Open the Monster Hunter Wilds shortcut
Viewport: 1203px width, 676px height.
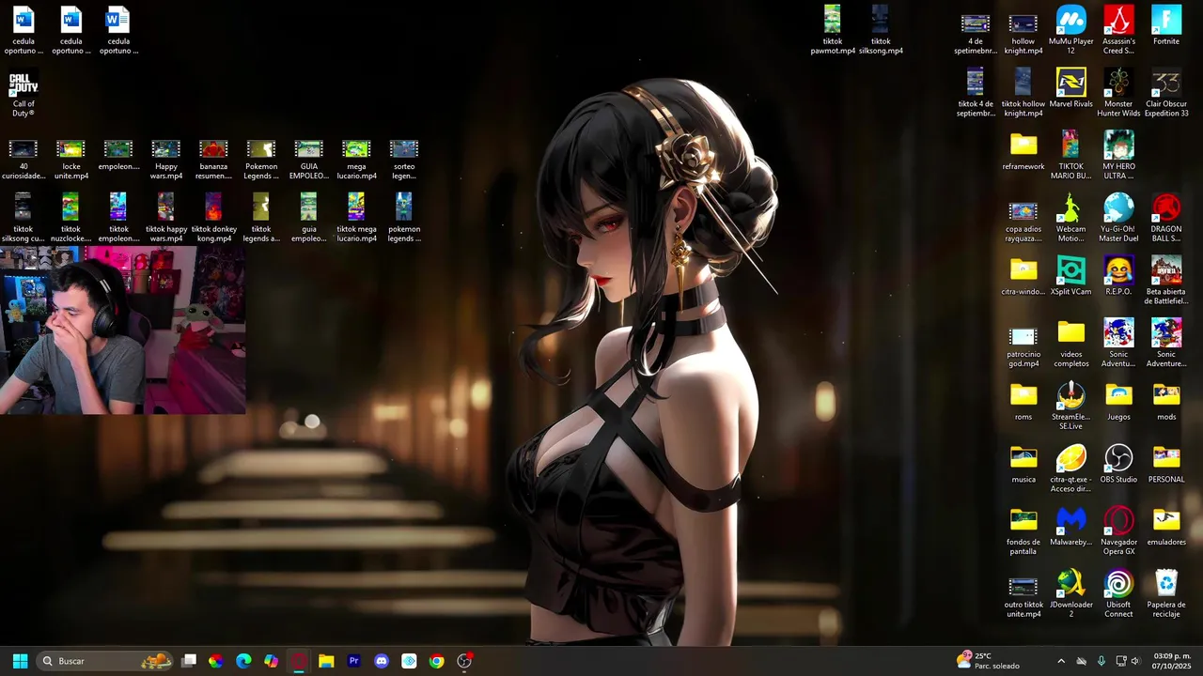1118,94
